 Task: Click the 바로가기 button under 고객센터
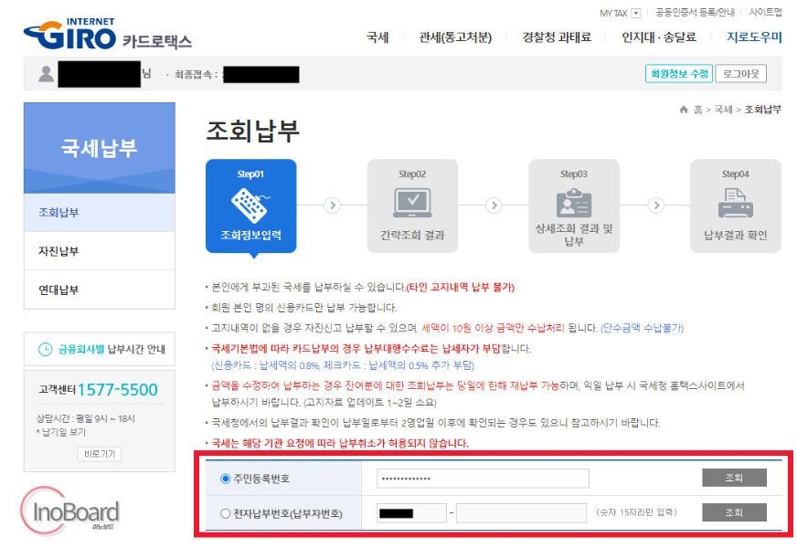coord(100,454)
